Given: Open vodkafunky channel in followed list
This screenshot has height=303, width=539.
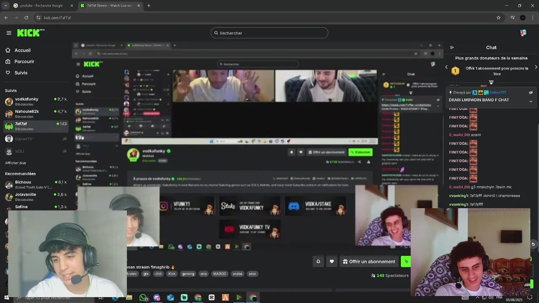Looking at the screenshot, I should [36, 101].
